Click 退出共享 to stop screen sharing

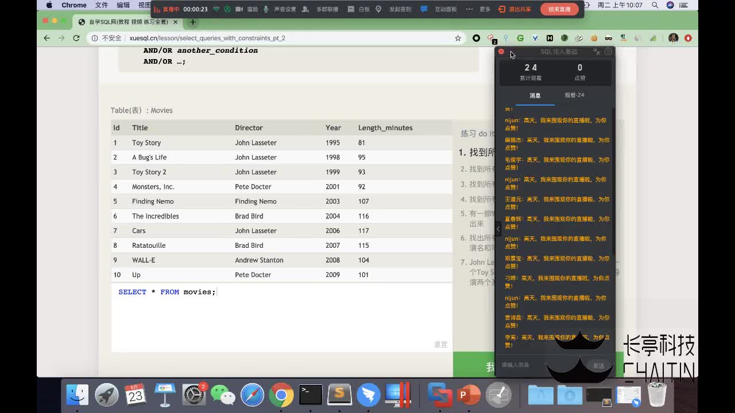tap(515, 9)
